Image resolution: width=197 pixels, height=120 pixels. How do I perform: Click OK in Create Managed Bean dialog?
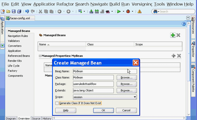pyautogui.click(x=103, y=110)
